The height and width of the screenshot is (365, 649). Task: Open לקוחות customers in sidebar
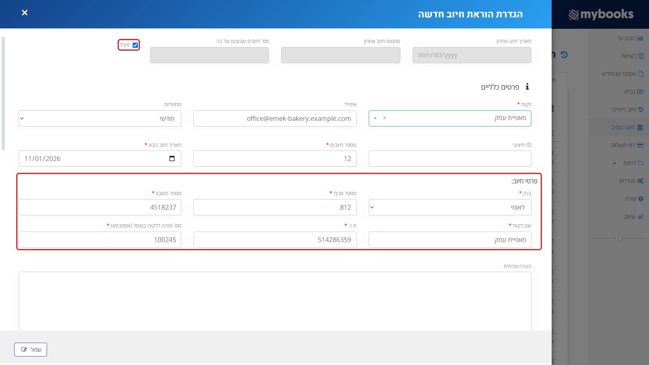pos(632,56)
